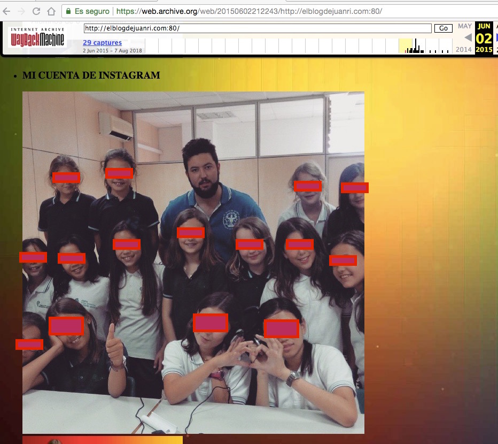Click the highlighted day 02 capture
The width and height of the screenshot is (498, 444).
[x=484, y=38]
